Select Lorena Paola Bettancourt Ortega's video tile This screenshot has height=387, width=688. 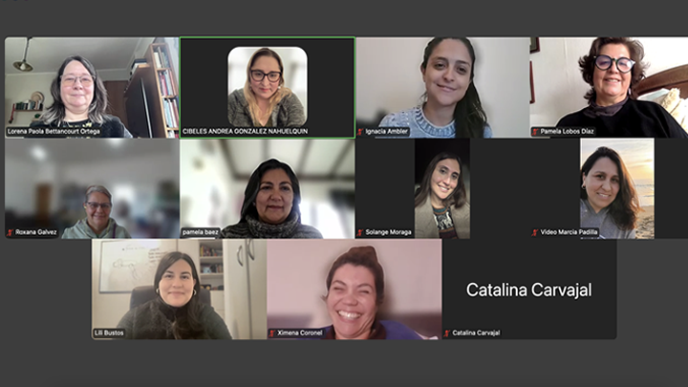92,87
